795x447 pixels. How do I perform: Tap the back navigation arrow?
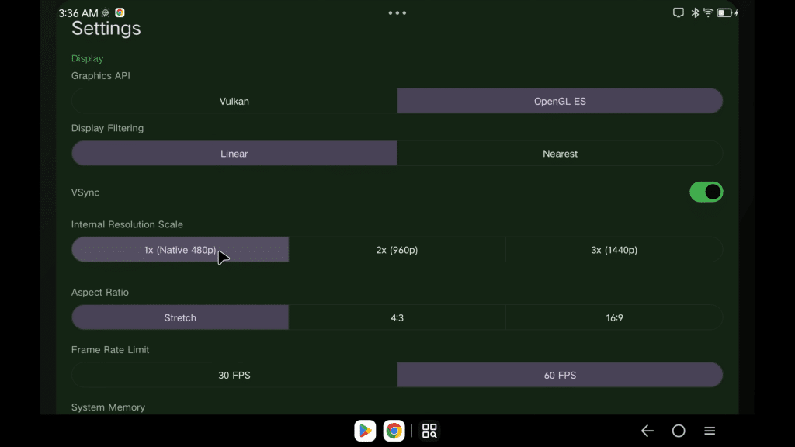pos(647,431)
